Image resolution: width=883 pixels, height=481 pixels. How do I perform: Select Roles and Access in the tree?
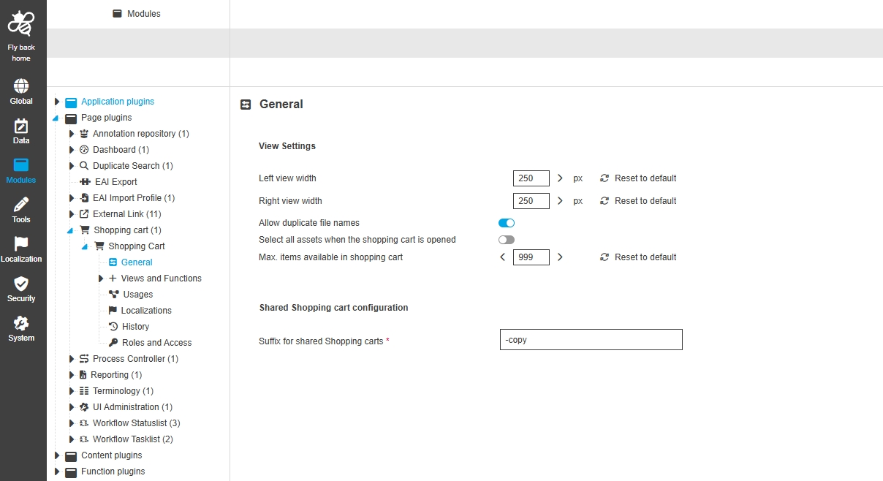coord(156,343)
